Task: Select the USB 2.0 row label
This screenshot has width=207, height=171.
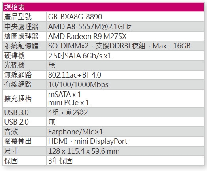Action: [x=16, y=122]
